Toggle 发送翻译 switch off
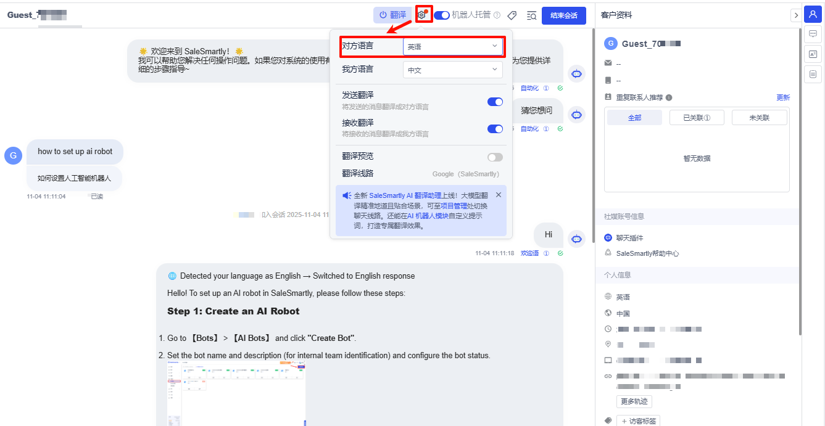 point(495,102)
